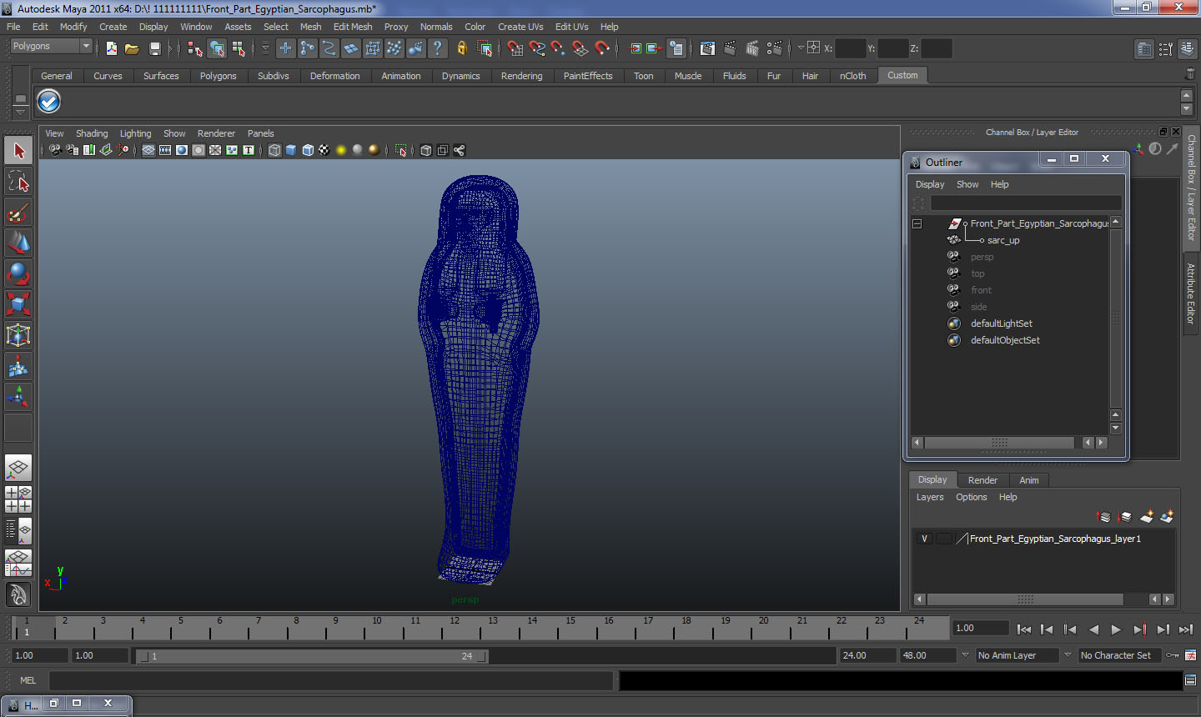
Task: Toggle layer visibility V box
Action: tap(924, 539)
